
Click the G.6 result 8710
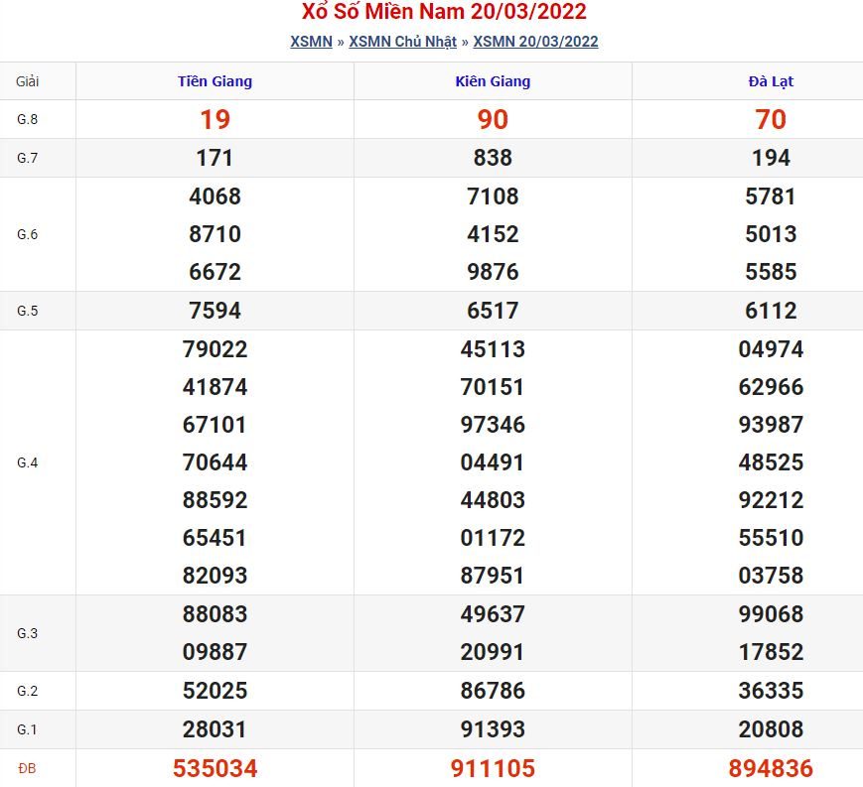[x=215, y=234]
